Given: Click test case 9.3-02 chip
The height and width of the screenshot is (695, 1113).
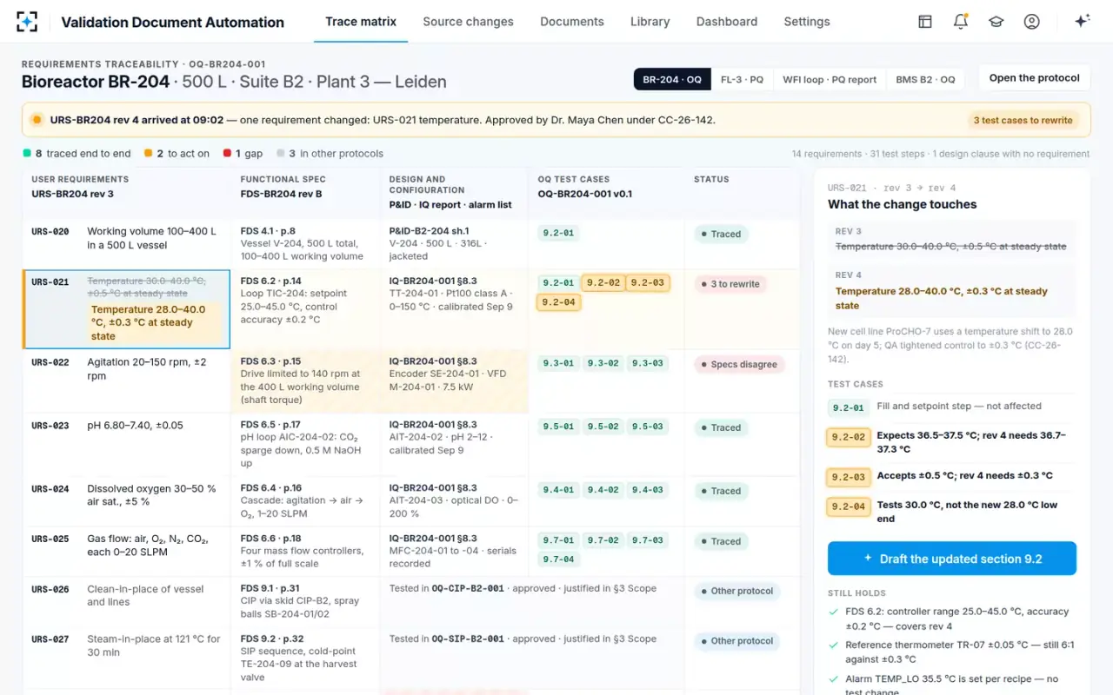Looking at the screenshot, I should coord(603,364).
